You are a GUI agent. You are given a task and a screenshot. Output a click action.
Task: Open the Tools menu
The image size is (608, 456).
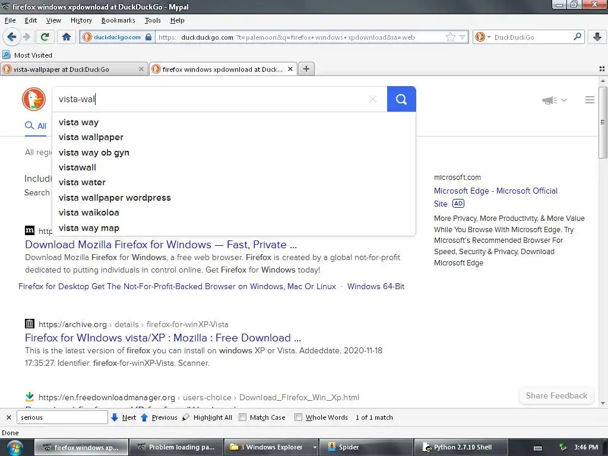153,20
